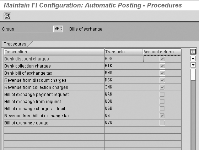Click the scroll down arrow button
This screenshot has height=150, width=199.
[193, 65]
